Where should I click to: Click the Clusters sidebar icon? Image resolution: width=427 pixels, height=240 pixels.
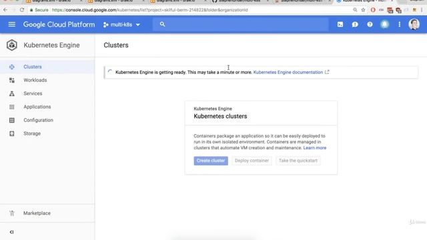point(12,67)
